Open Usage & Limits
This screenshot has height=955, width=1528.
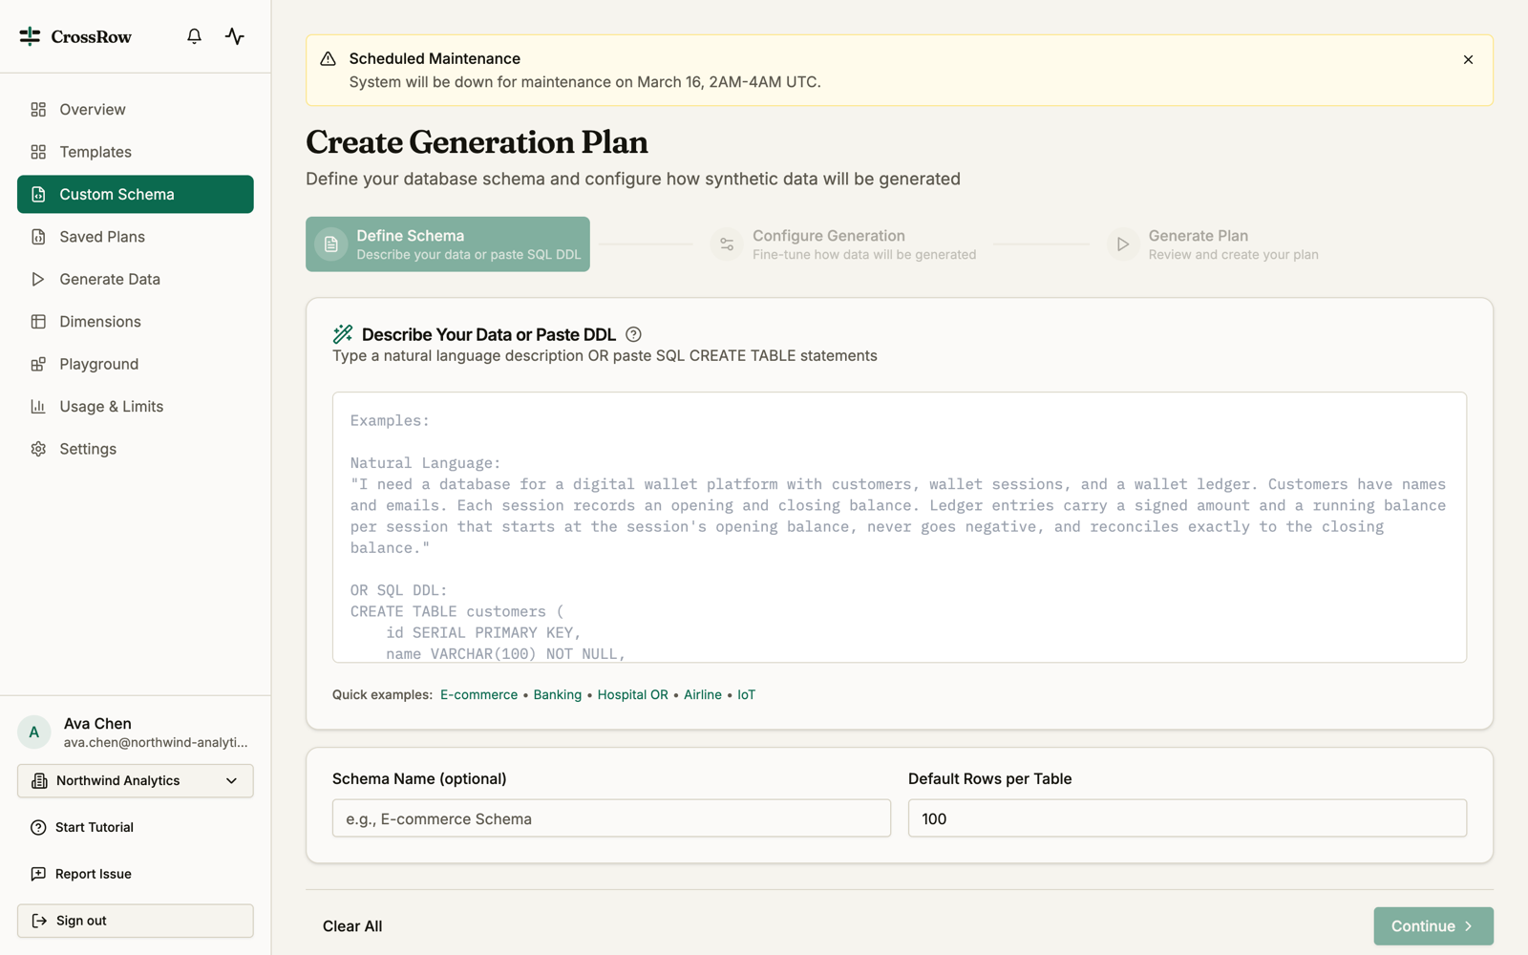pos(136,407)
